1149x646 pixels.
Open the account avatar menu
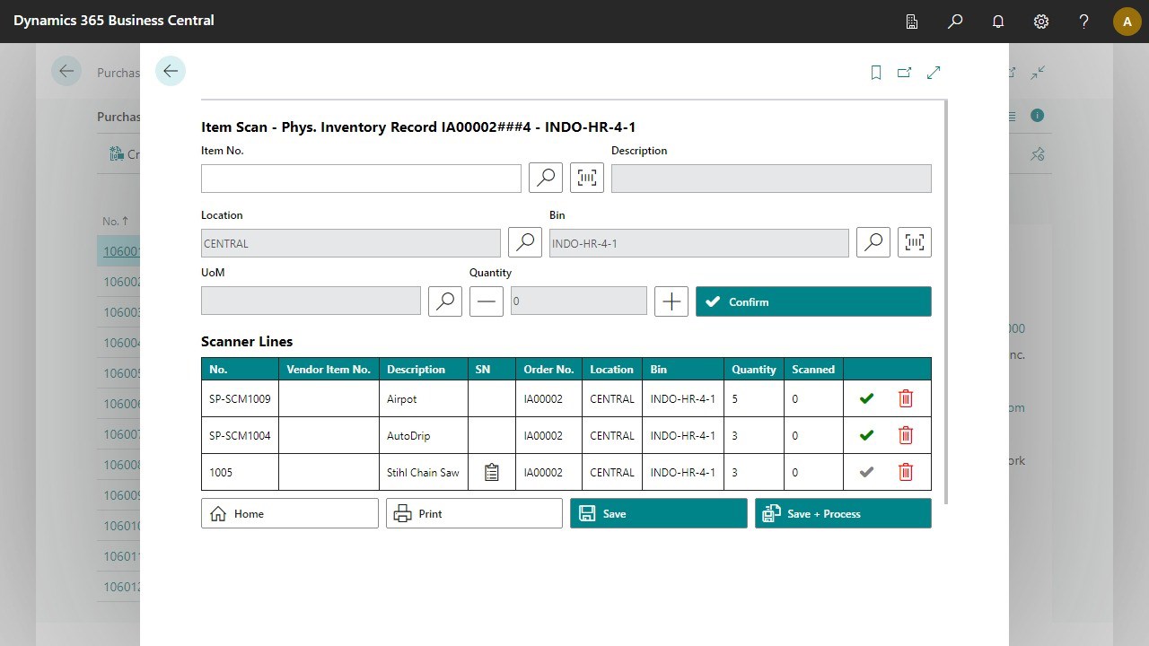tap(1127, 21)
